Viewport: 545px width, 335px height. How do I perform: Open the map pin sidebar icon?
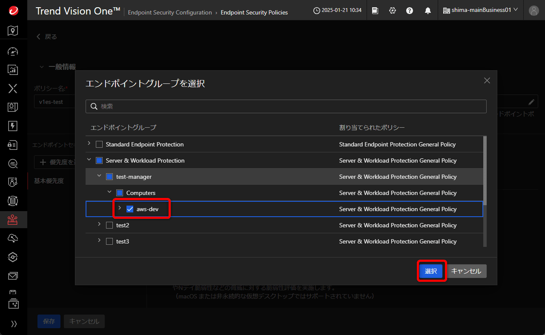pyautogui.click(x=13, y=31)
